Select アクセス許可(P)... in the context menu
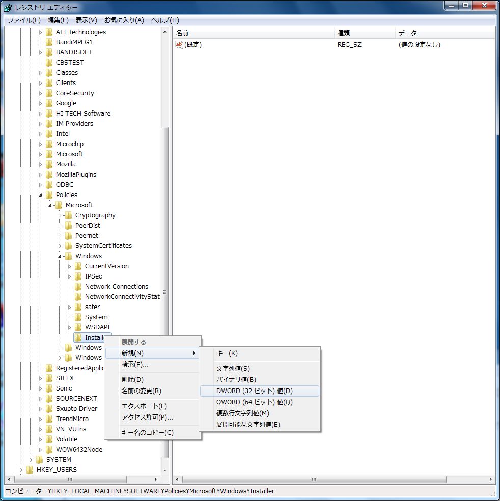The width and height of the screenshot is (500, 501). click(152, 417)
